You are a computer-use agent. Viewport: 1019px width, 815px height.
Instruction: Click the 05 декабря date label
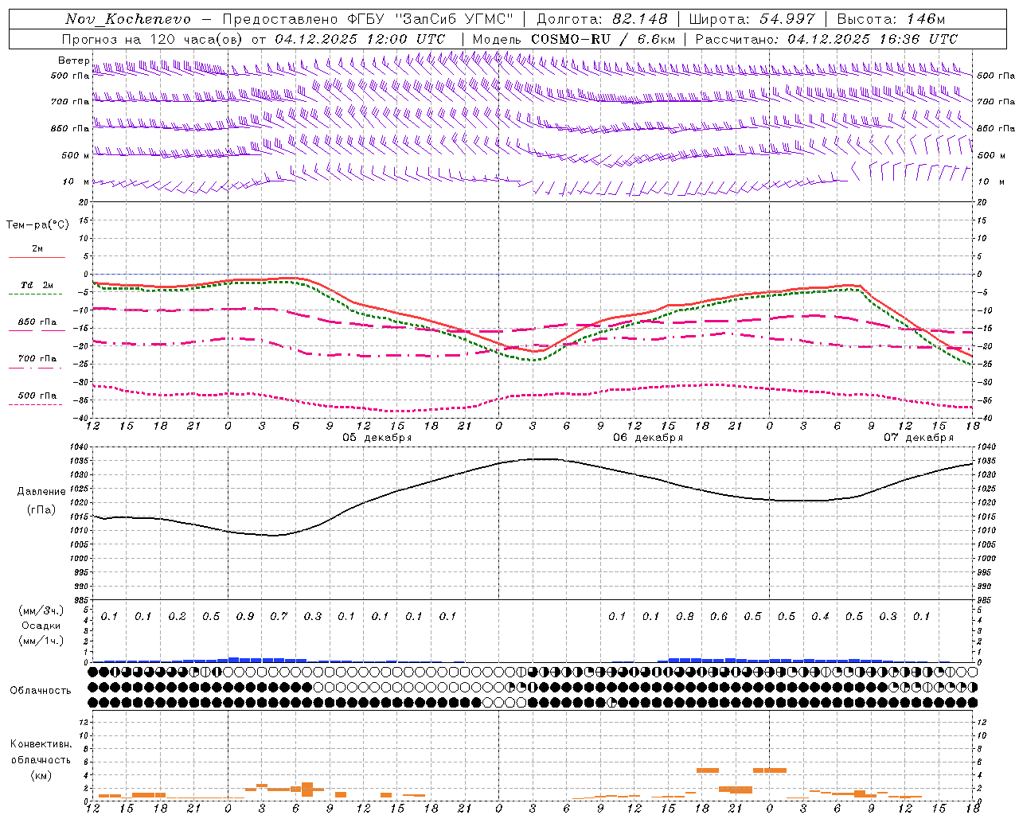tap(377, 438)
